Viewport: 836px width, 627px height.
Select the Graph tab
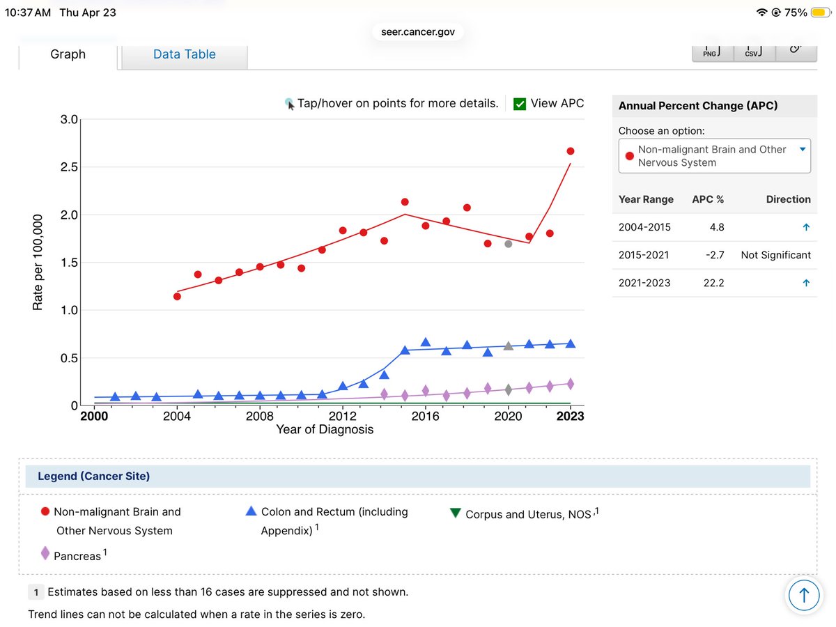[x=68, y=54]
